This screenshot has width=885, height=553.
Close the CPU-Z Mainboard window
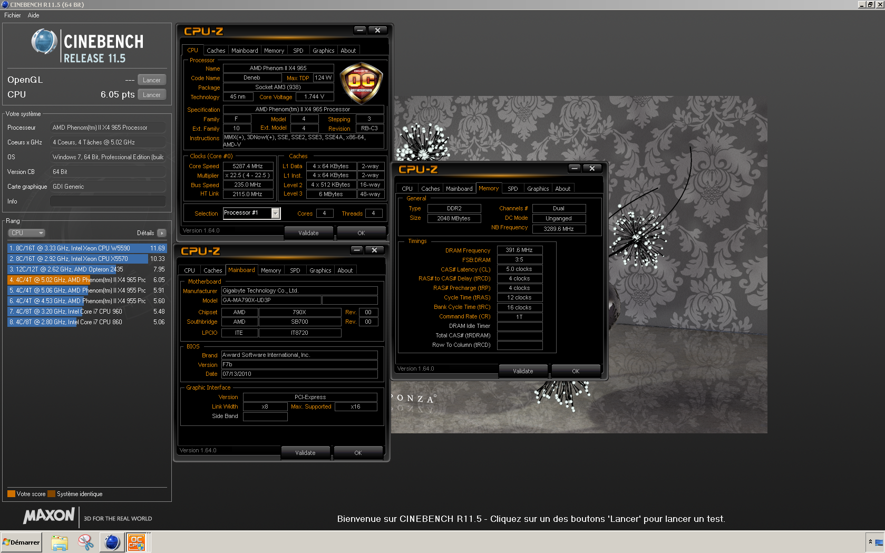374,250
